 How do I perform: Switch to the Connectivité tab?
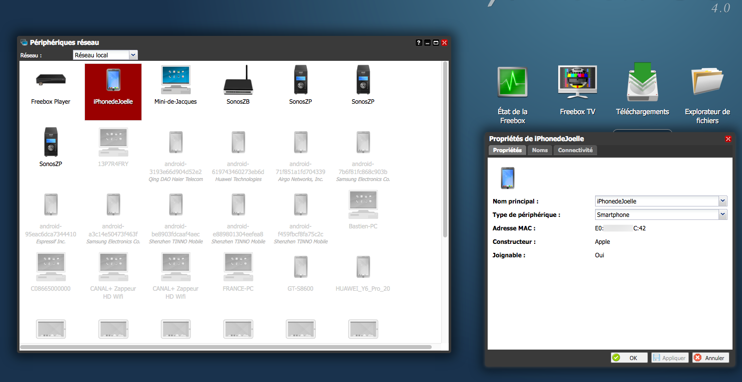click(x=575, y=150)
